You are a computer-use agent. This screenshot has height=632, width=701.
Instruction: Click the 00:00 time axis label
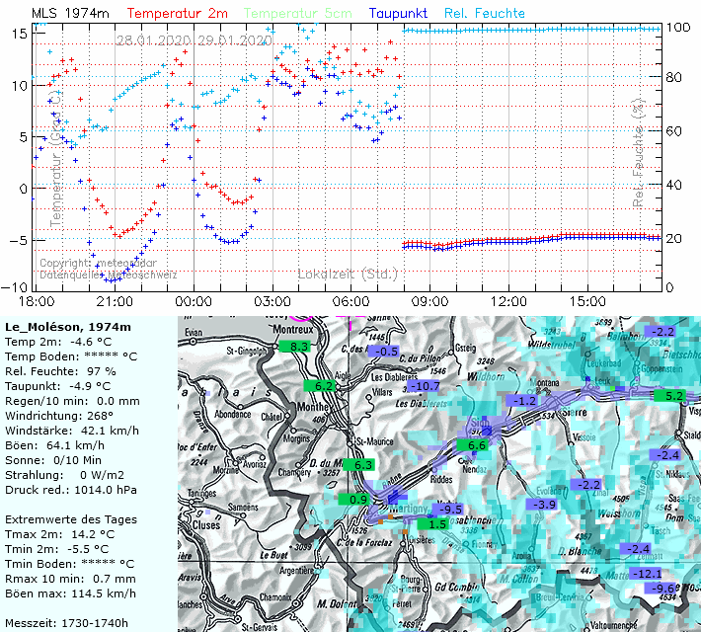click(194, 301)
